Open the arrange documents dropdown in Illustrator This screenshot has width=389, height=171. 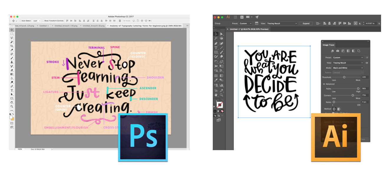(x=249, y=17)
